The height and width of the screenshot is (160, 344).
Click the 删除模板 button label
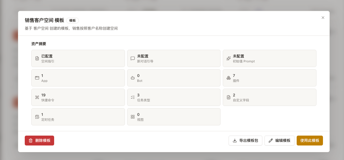point(43,141)
